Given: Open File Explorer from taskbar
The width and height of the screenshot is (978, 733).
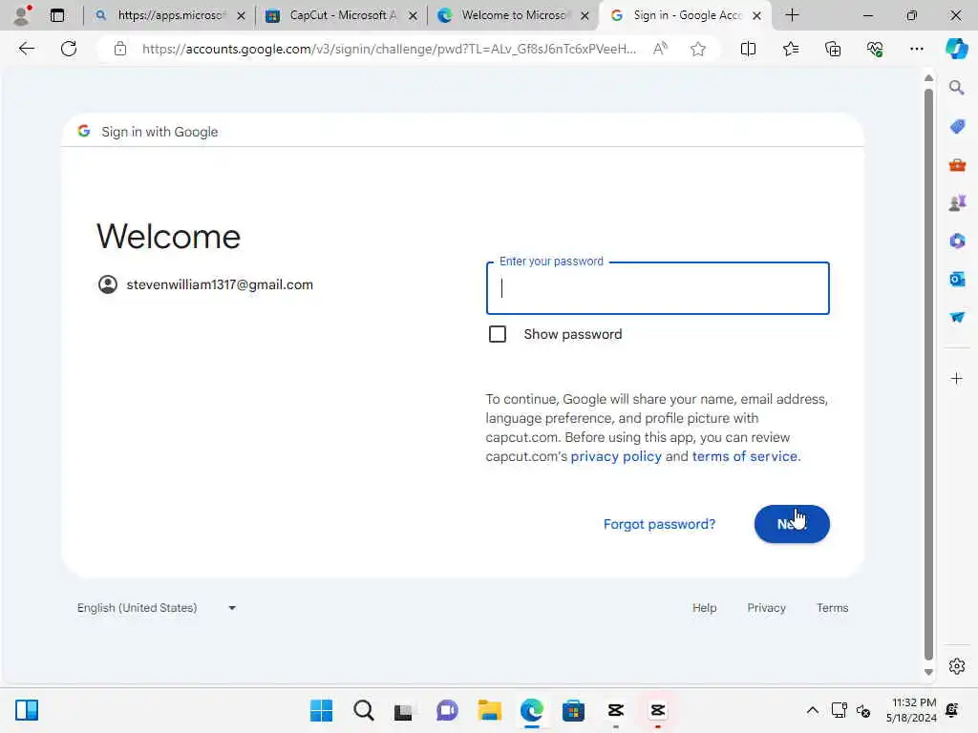Looking at the screenshot, I should [x=490, y=710].
